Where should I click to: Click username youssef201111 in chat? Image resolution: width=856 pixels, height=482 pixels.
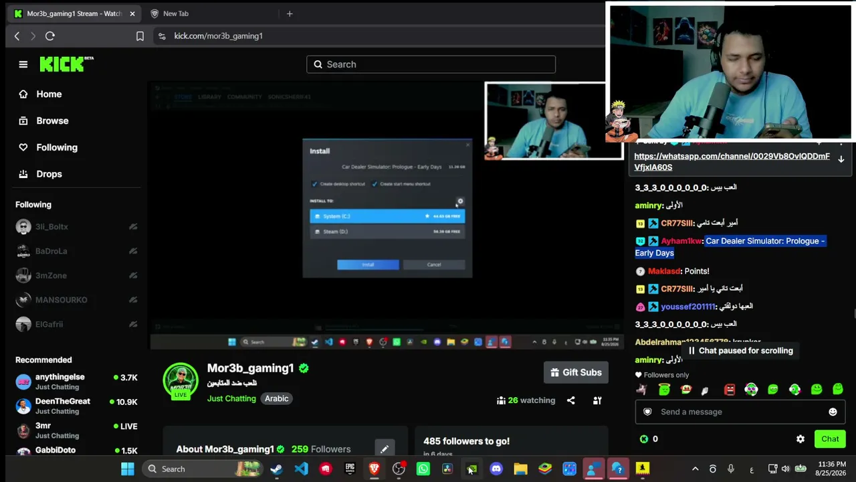688,307
